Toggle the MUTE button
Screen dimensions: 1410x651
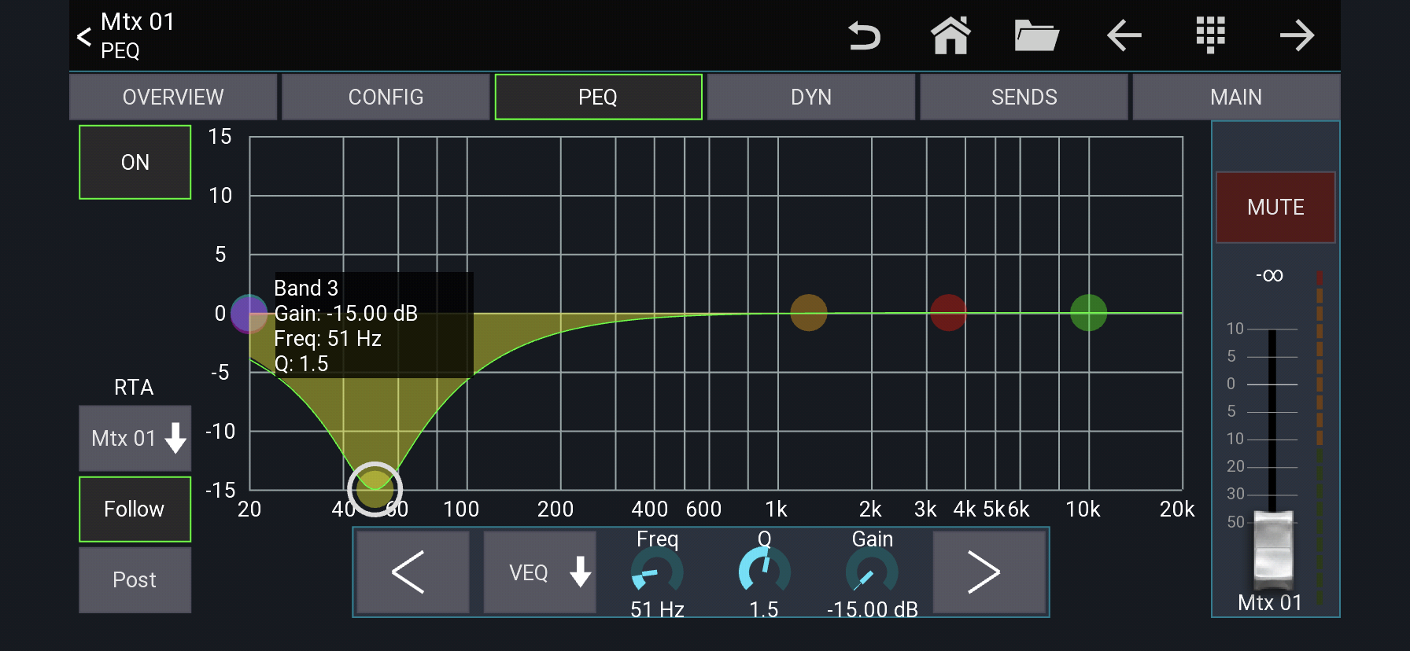(x=1275, y=208)
